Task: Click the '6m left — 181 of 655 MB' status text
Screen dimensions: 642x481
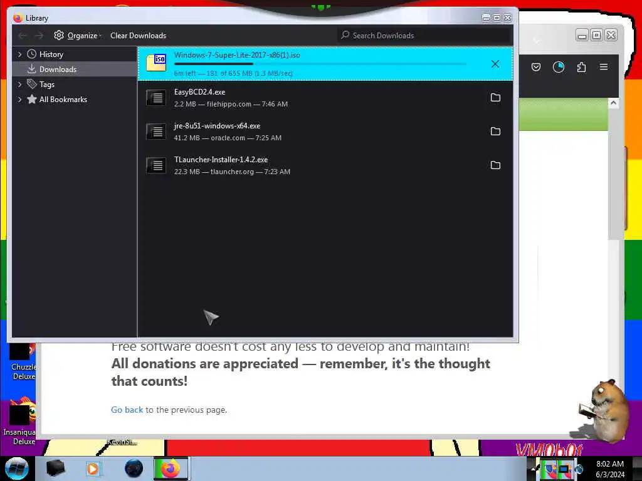Action: tap(233, 73)
